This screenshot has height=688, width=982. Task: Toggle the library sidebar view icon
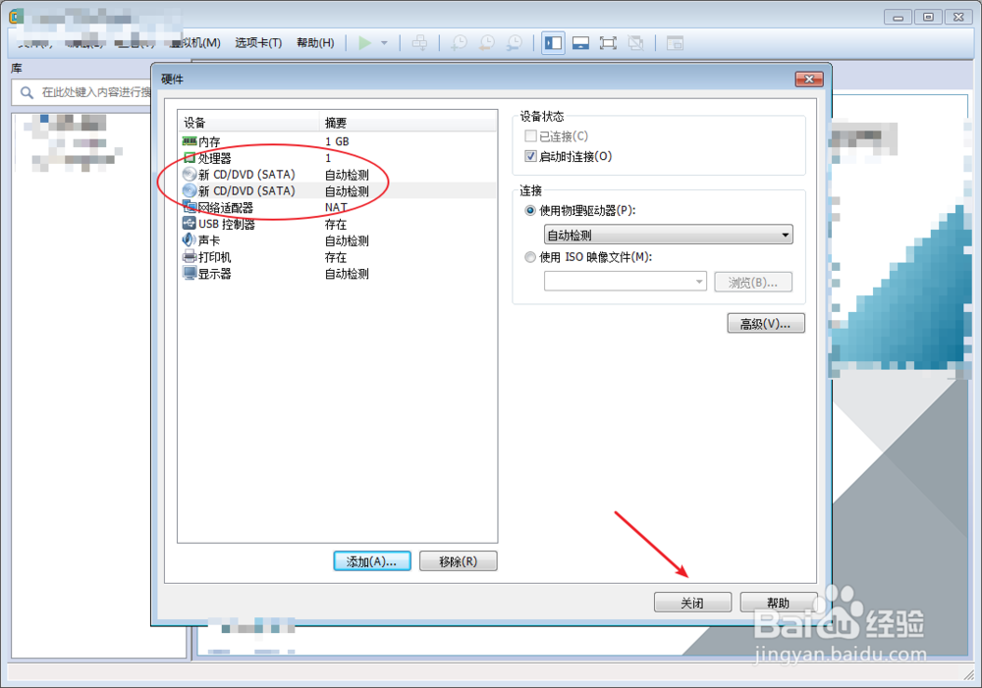(x=553, y=43)
